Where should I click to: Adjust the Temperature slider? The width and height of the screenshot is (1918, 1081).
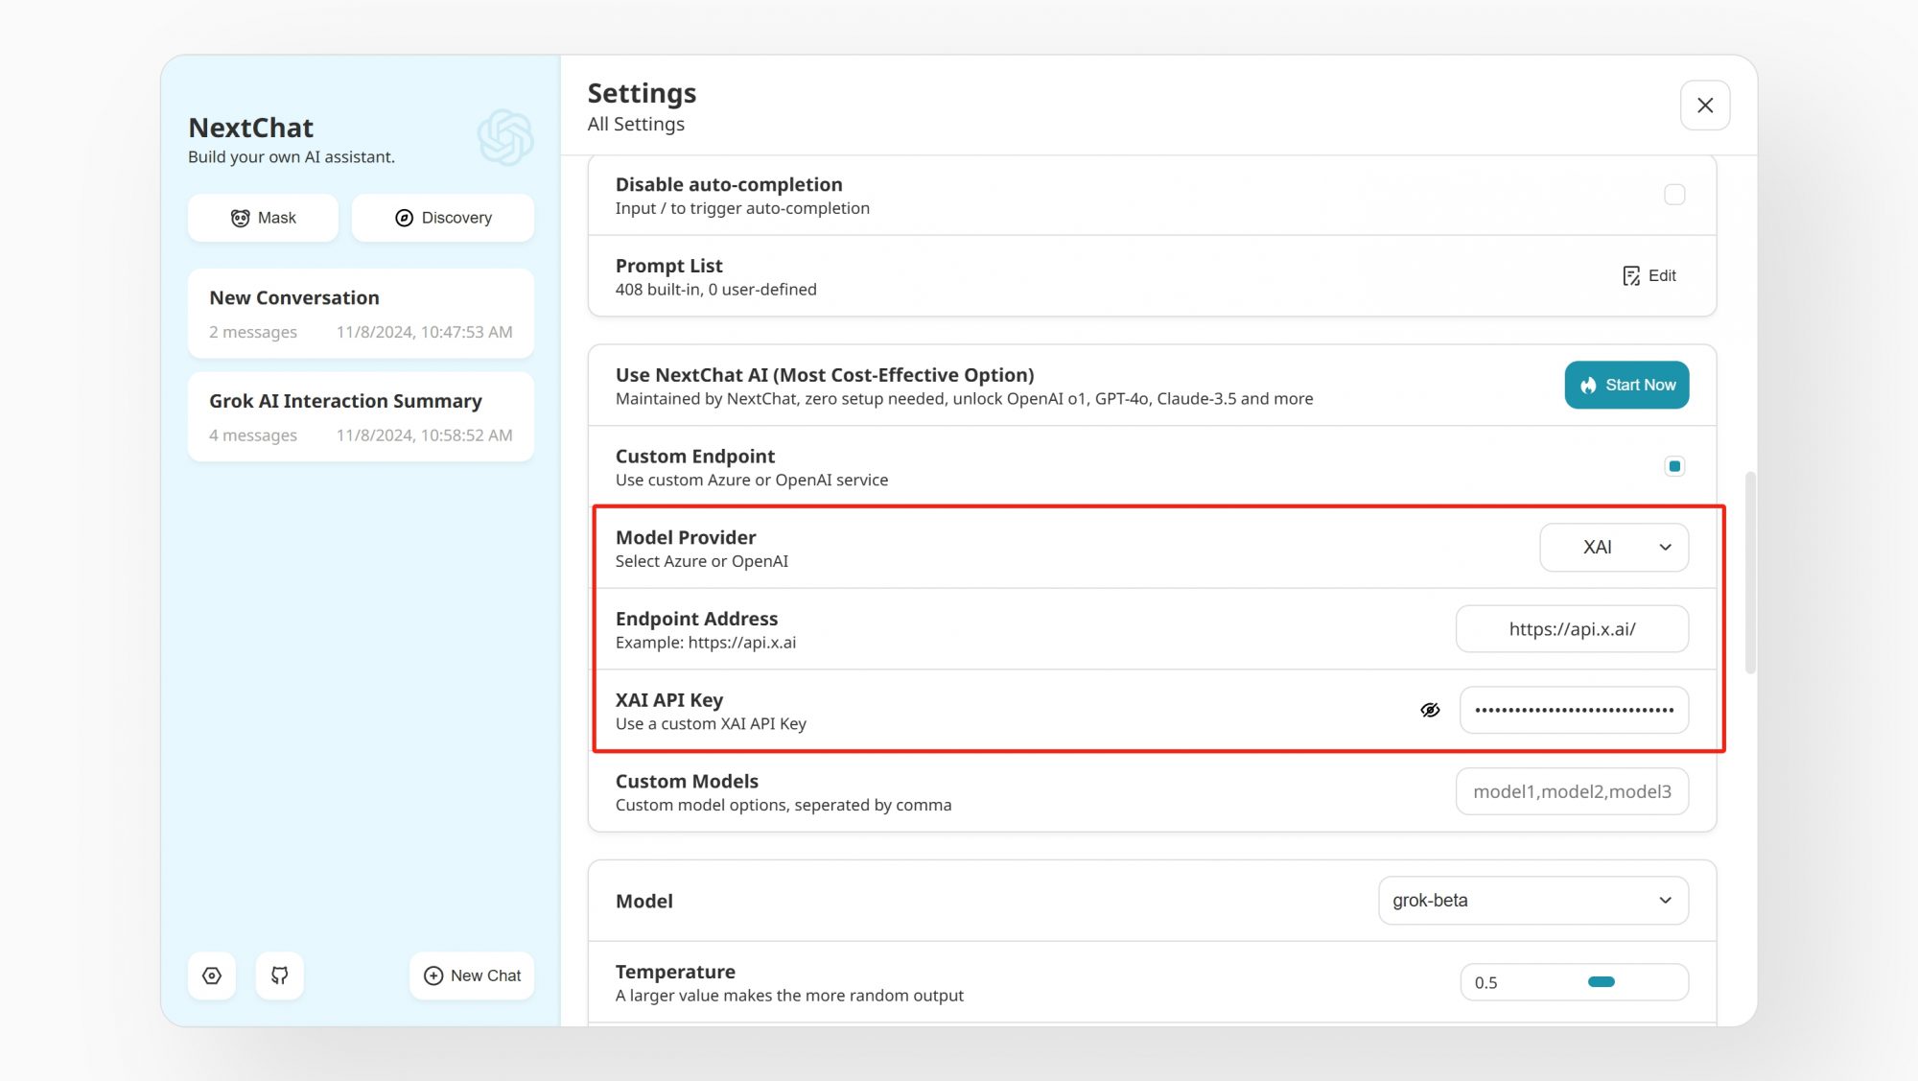1602,982
